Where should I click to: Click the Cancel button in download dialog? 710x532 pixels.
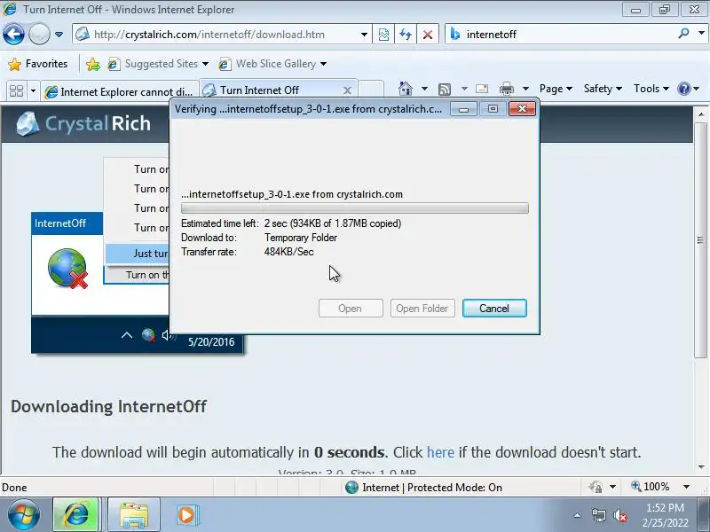coord(494,309)
